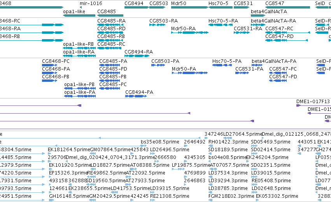Select the FGM218E02.3prime EST label
The width and height of the screenshot is (331, 202).
(231, 196)
